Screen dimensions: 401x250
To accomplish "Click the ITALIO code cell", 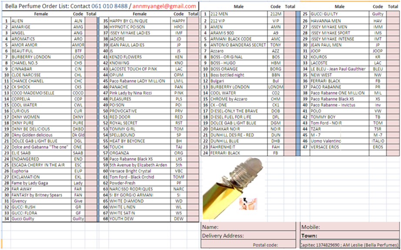I will point(378,141).
